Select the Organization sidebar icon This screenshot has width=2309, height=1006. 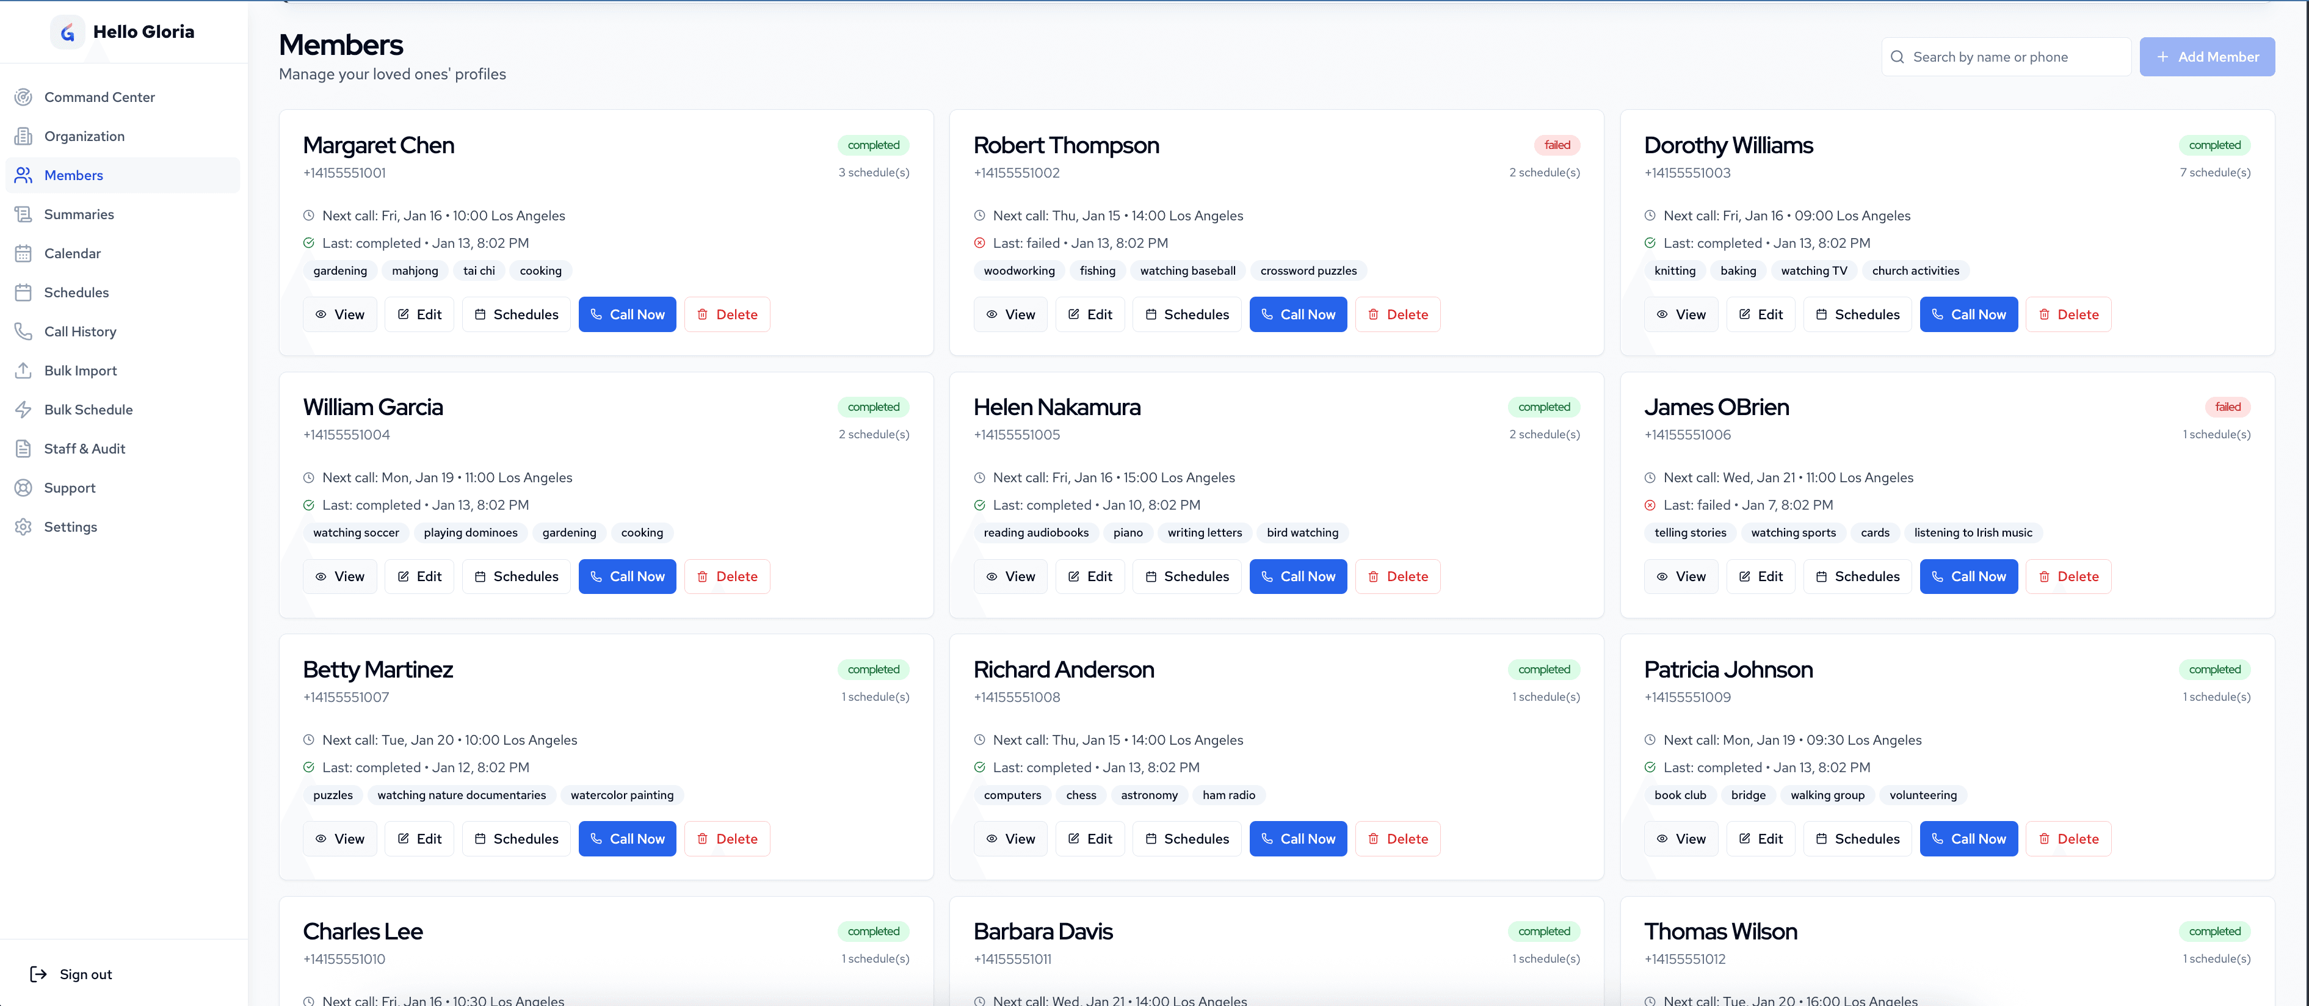point(23,136)
